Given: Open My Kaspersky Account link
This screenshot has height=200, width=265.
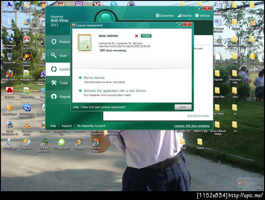Looking at the screenshot, I should (91, 126).
